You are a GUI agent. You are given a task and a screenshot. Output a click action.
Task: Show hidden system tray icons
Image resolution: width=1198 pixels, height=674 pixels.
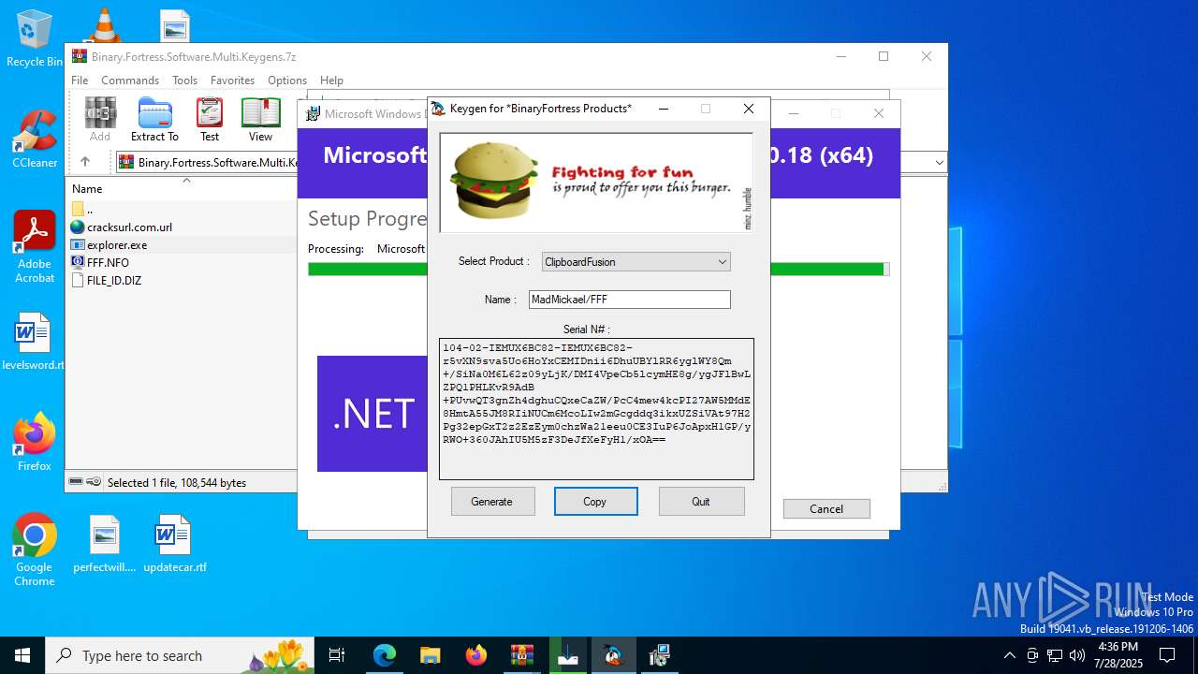point(1009,655)
